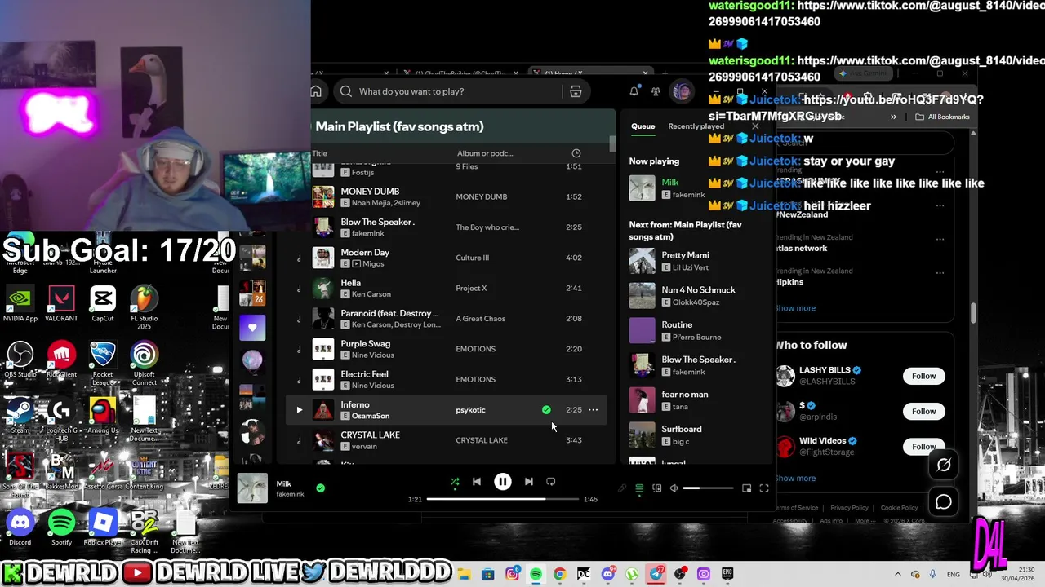Follow LASHY BILLS in the X window

click(923, 376)
